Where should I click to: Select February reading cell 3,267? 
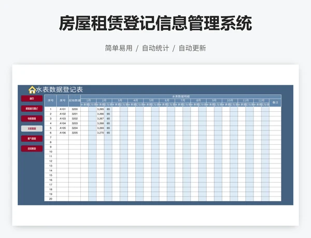[x=101, y=118]
